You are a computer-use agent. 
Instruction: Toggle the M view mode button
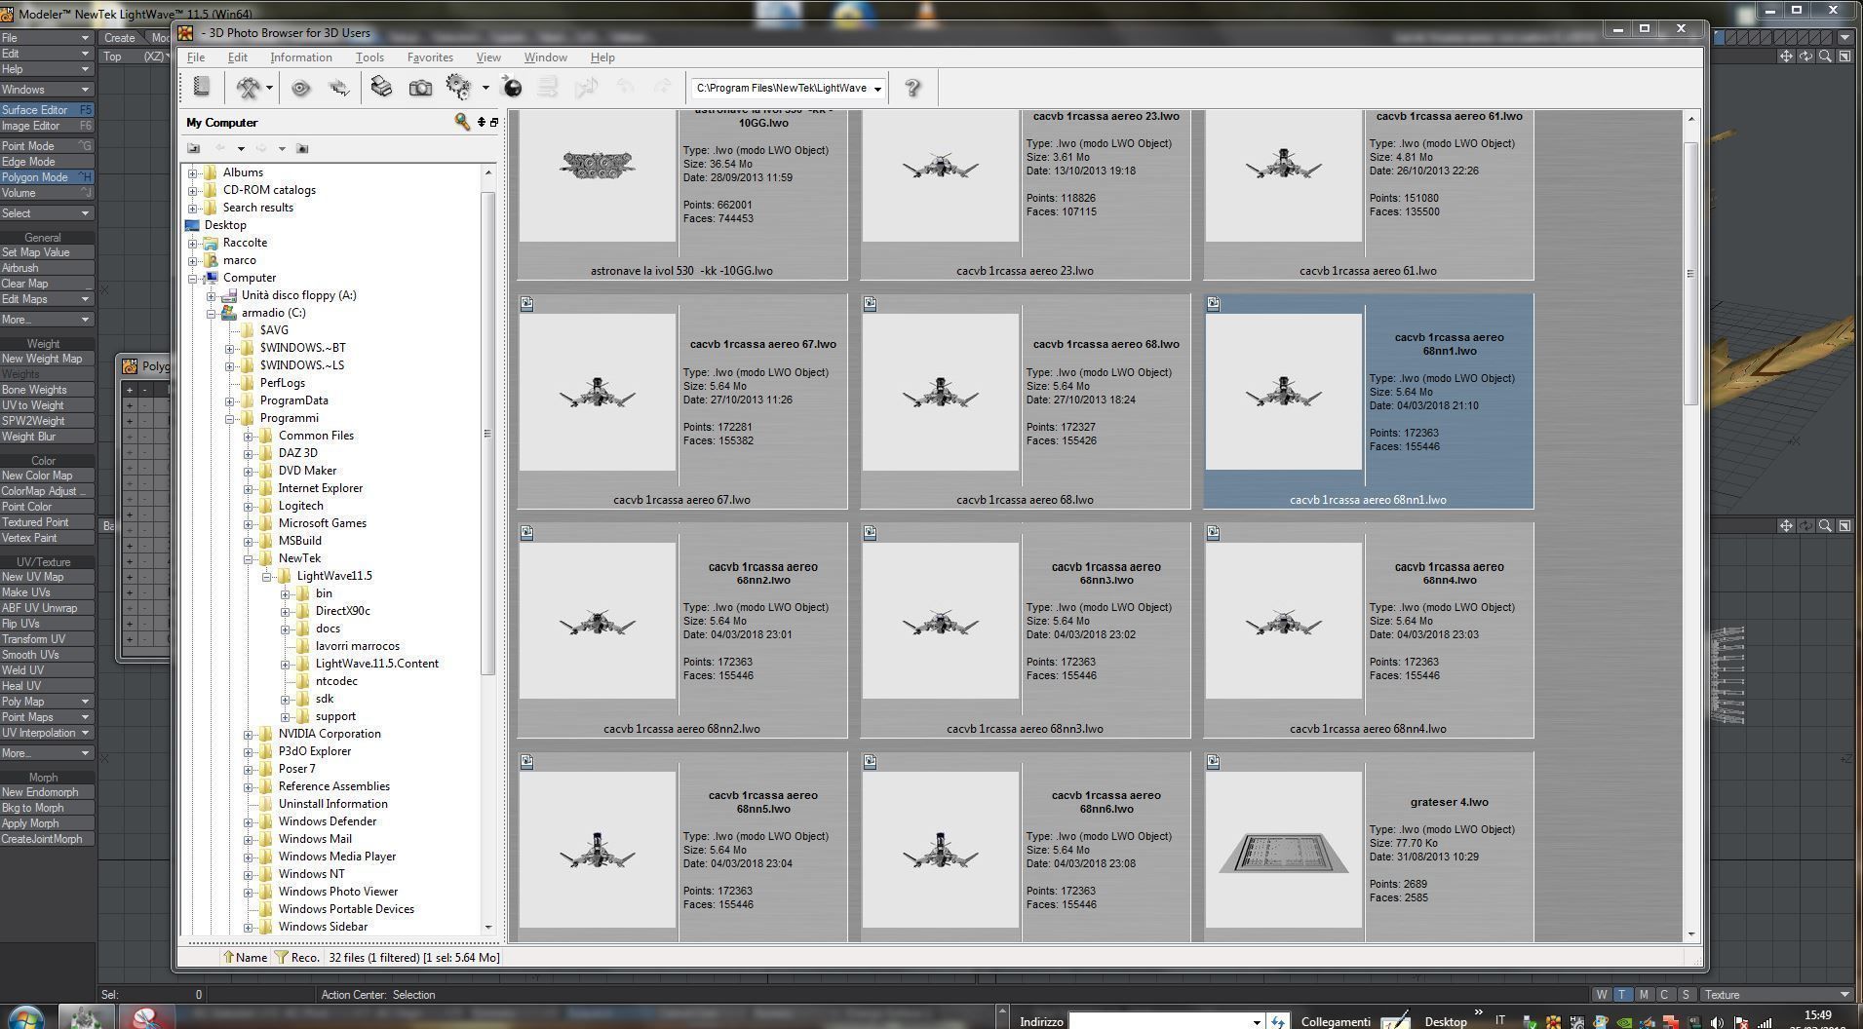pos(1644,995)
